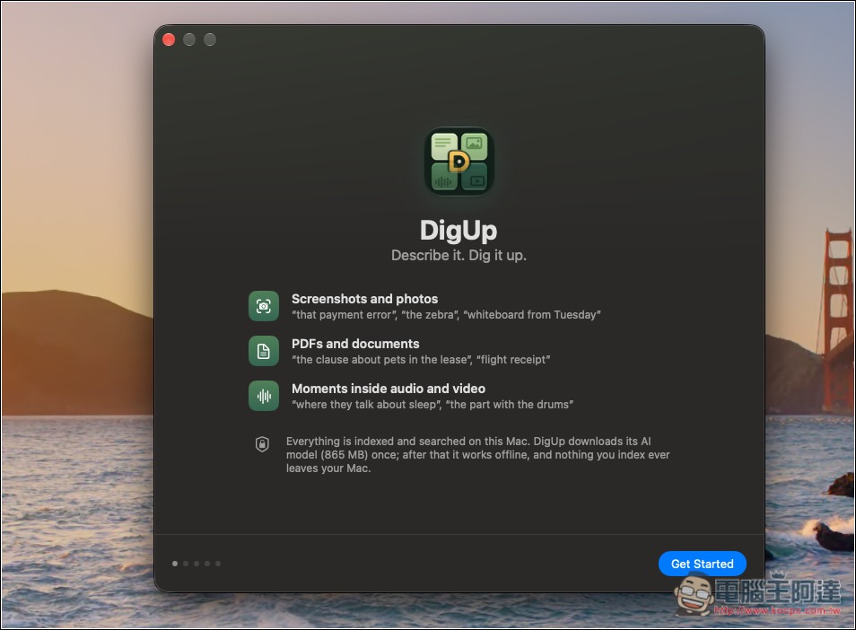
Task: Click the DigUp app icon
Action: click(x=459, y=162)
